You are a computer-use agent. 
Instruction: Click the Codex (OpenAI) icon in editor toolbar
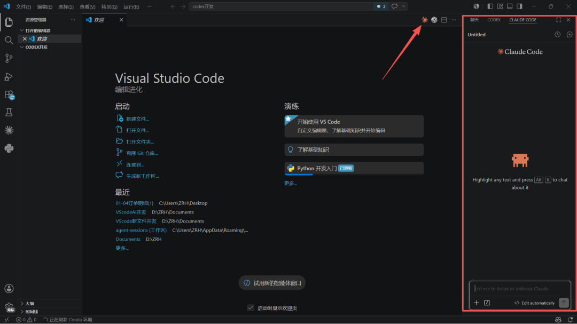[x=434, y=20]
